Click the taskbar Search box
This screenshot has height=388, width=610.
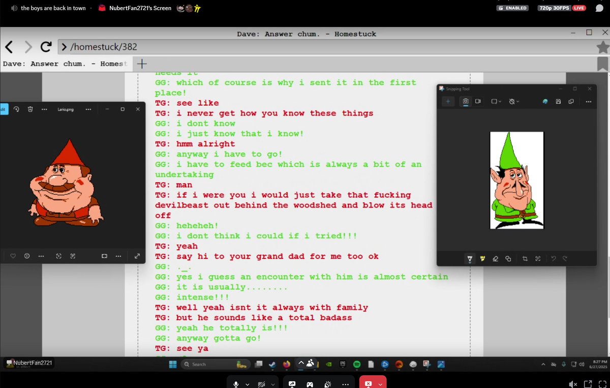tap(216, 364)
